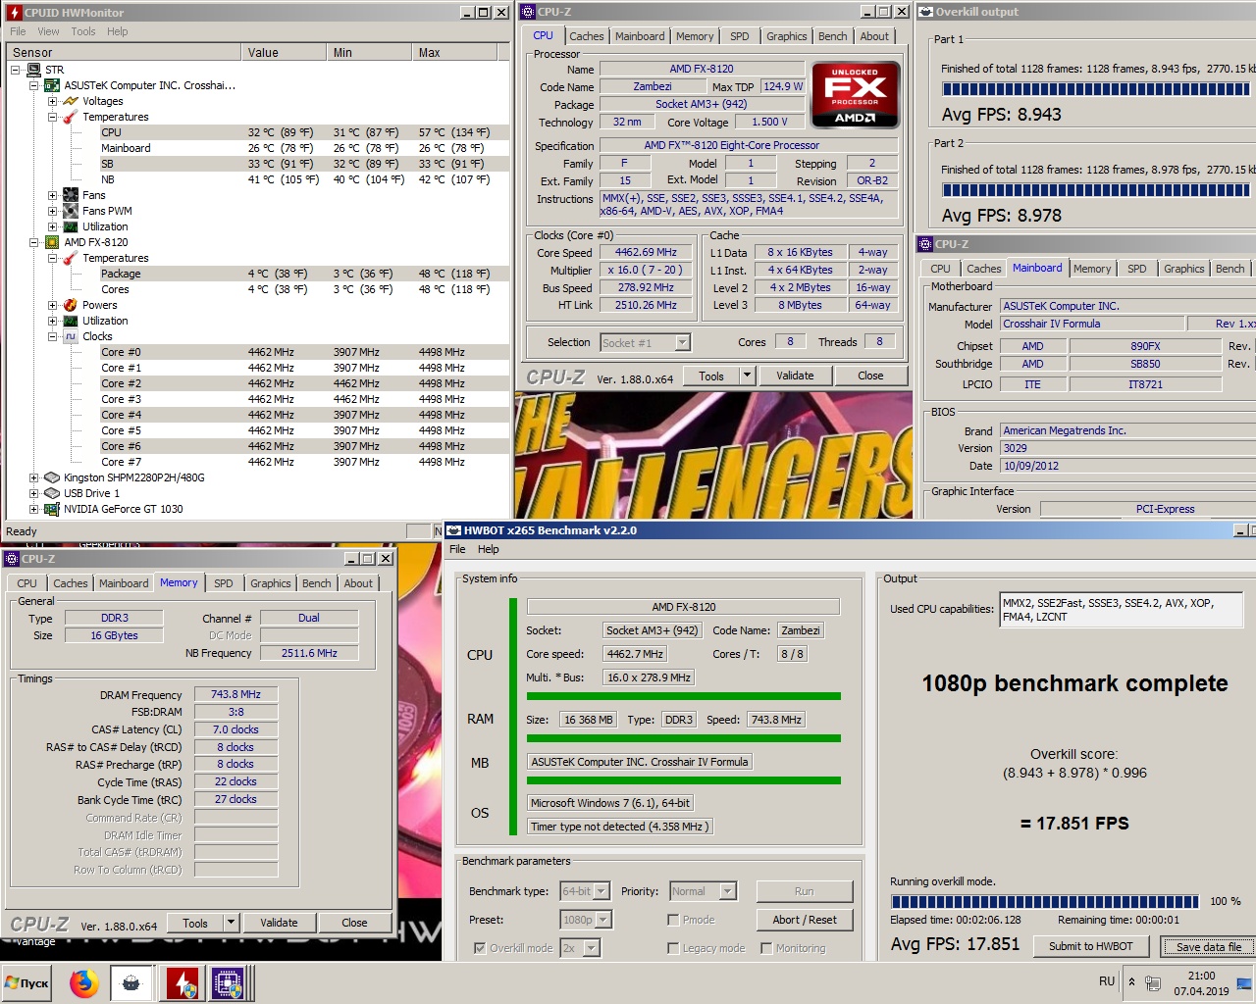Expand the Voltages node

coord(53,101)
